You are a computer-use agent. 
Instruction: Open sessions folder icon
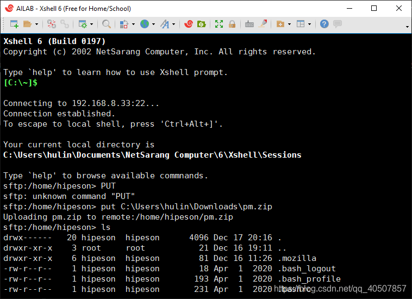click(x=27, y=24)
